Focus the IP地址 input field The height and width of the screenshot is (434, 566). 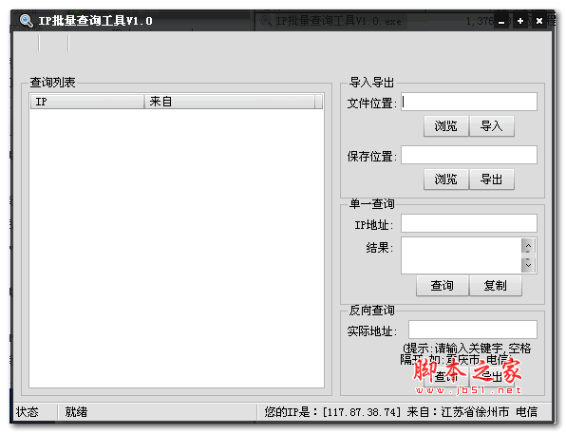(x=469, y=223)
